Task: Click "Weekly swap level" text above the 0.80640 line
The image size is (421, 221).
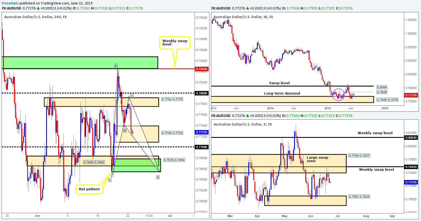Action: [x=375, y=133]
